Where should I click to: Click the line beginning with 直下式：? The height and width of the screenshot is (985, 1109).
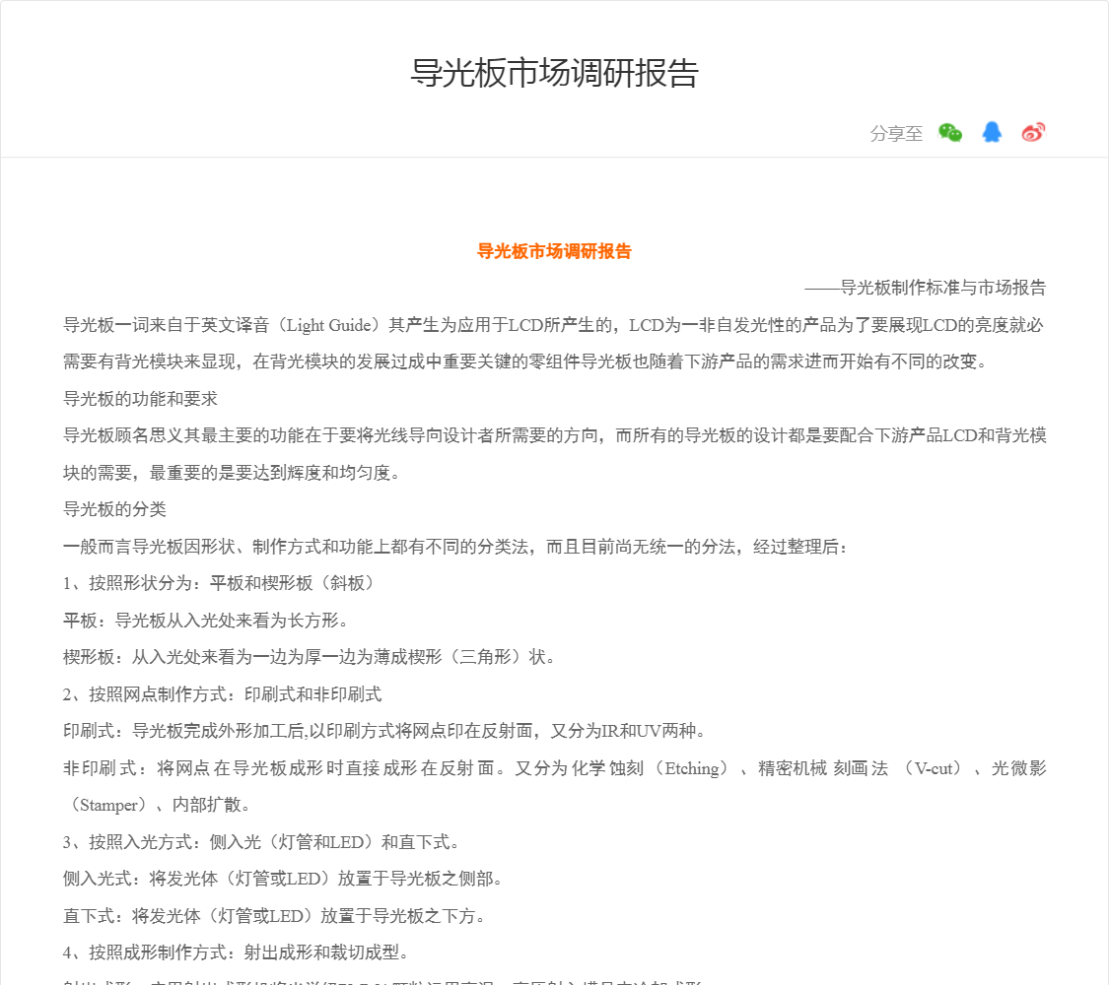pos(274,916)
